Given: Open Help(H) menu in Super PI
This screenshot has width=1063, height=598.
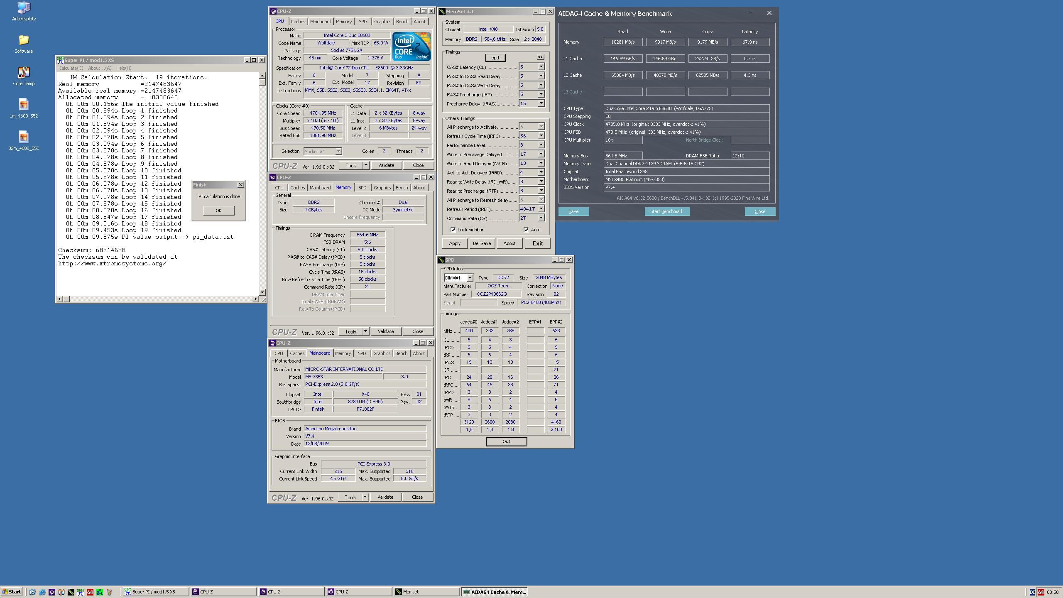Looking at the screenshot, I should click(x=124, y=68).
